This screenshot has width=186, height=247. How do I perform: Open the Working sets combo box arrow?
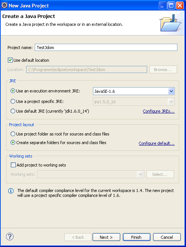pos(140,174)
